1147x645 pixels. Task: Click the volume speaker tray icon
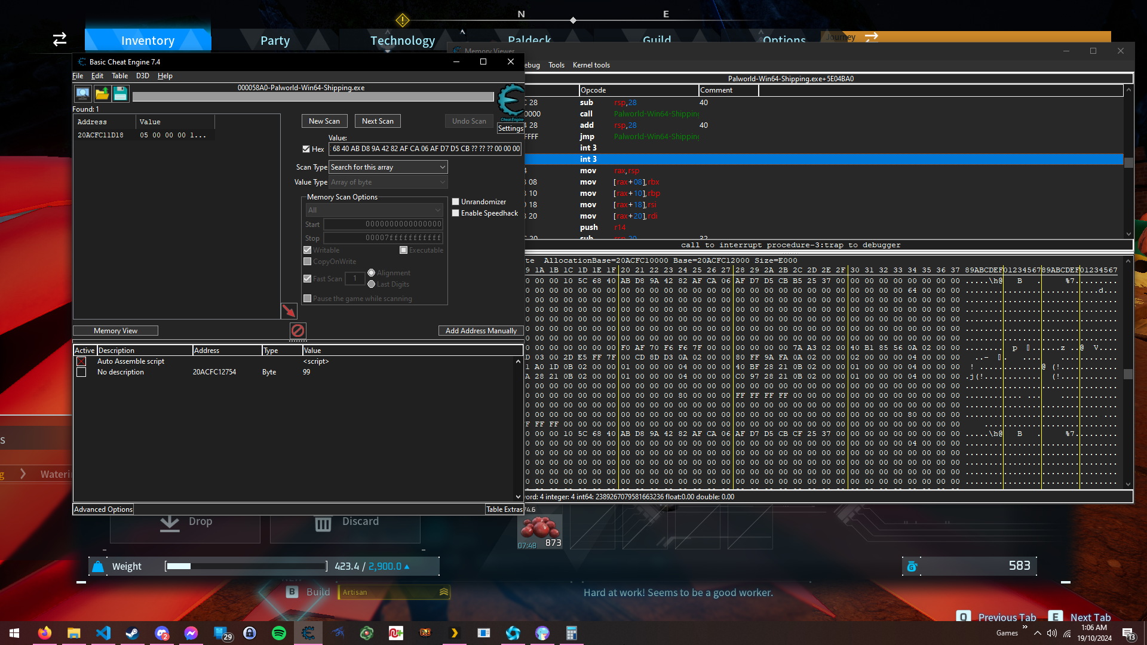point(1052,633)
